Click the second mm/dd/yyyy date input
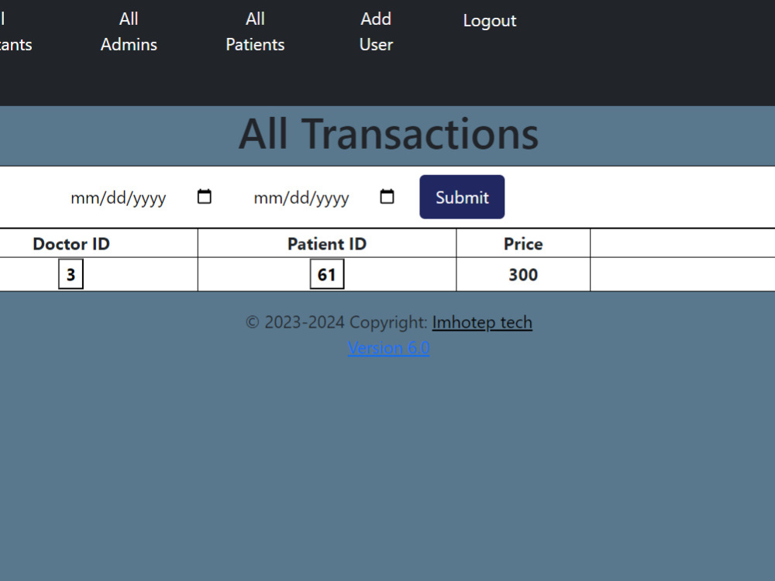The height and width of the screenshot is (581, 775). [x=324, y=197]
